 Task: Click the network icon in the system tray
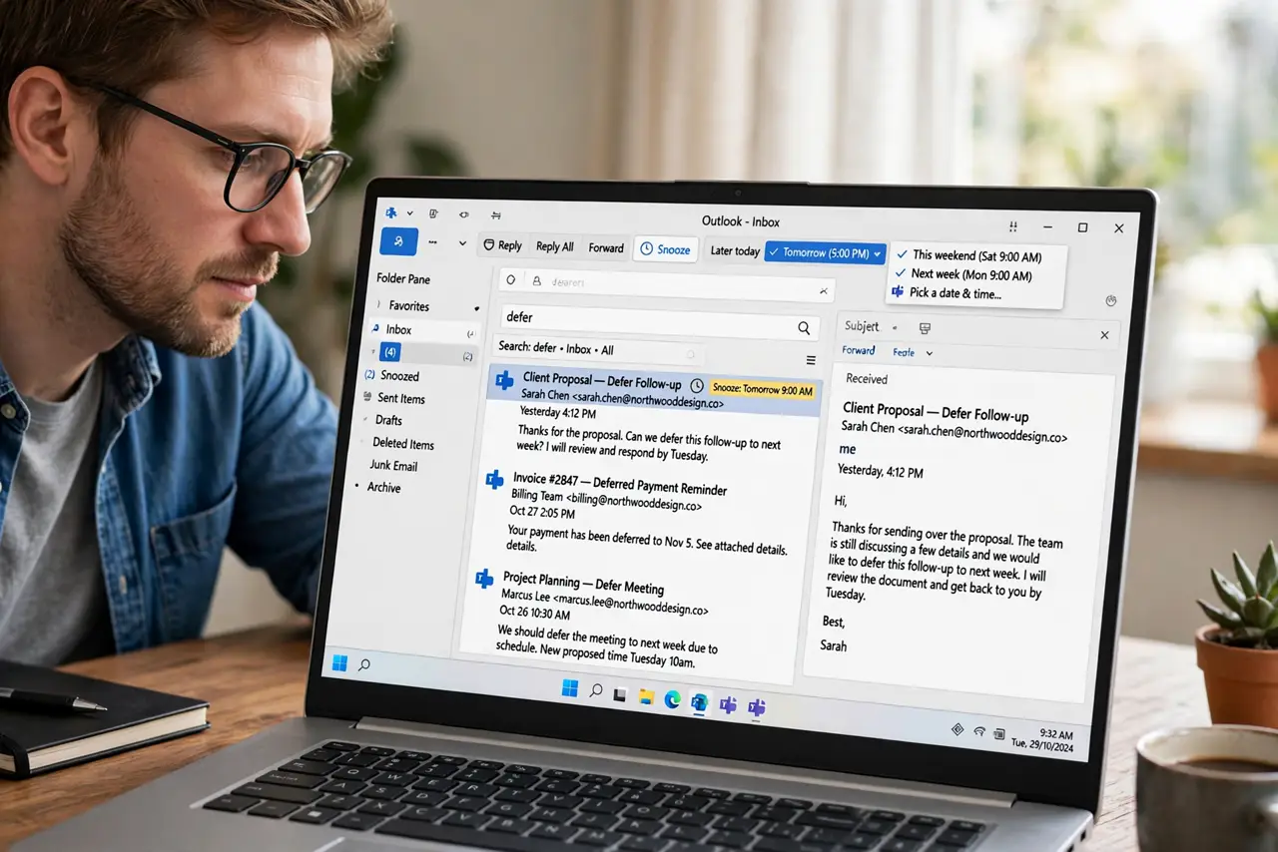point(979,732)
